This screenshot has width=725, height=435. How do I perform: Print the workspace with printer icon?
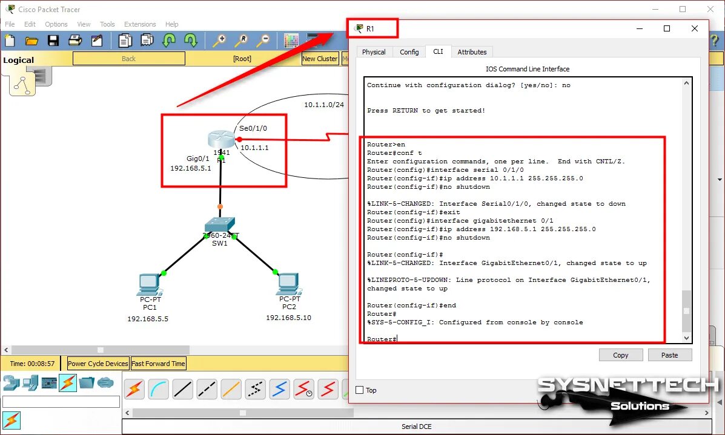[x=75, y=41]
